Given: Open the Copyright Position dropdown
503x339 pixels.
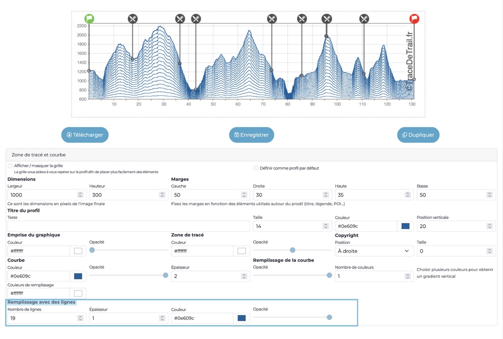Looking at the screenshot, I should pos(374,251).
